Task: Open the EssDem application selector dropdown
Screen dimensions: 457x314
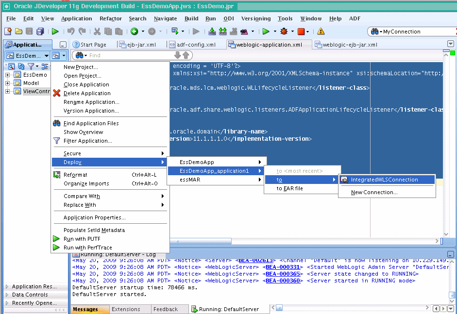Action: [x=47, y=55]
